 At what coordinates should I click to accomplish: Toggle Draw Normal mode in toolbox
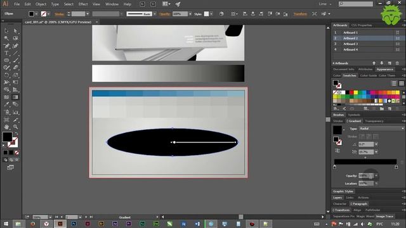[x=6, y=160]
